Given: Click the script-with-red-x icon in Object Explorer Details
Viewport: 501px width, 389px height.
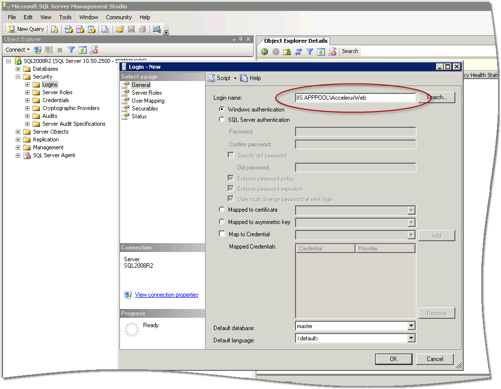Looking at the screenshot, I should tap(332, 52).
